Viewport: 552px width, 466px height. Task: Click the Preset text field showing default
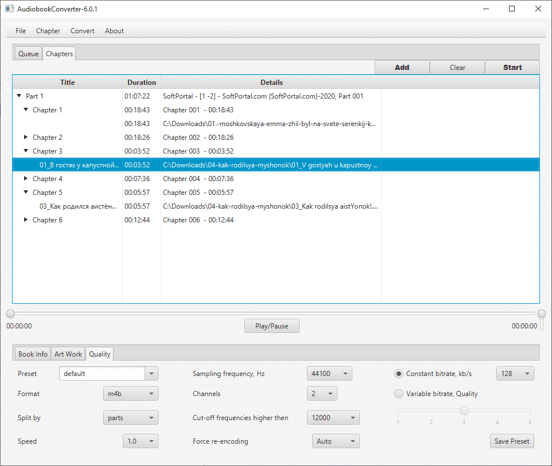pos(102,374)
